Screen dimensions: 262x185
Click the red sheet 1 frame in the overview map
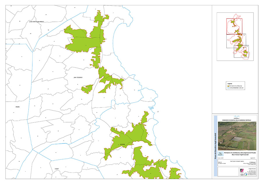[x=234, y=26]
